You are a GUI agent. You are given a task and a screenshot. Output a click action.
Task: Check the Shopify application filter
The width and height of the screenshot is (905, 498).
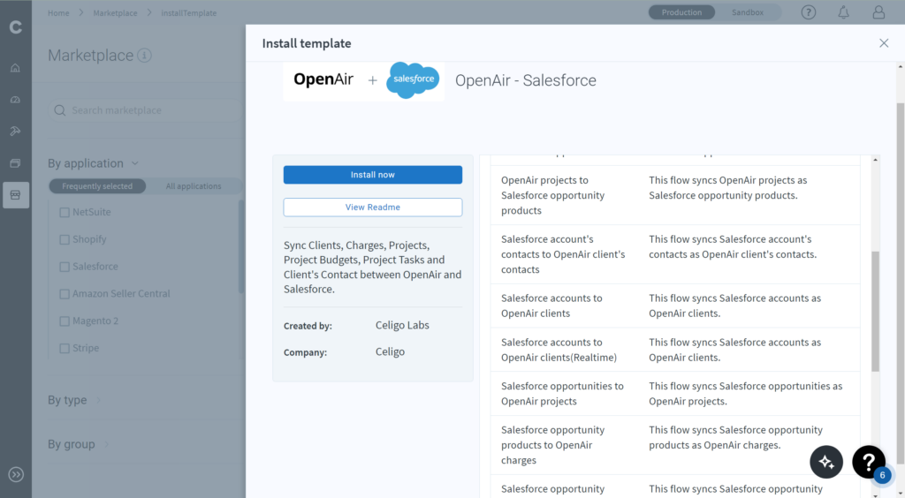pos(65,239)
